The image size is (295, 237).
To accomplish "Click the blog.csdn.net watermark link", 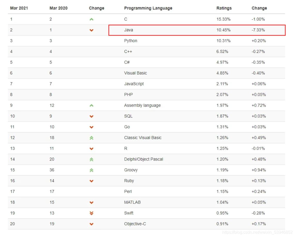I will [257, 232].
